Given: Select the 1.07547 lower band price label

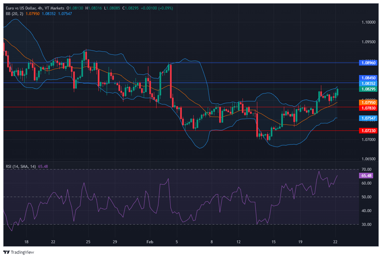Looking at the screenshot, I should tap(368, 118).
